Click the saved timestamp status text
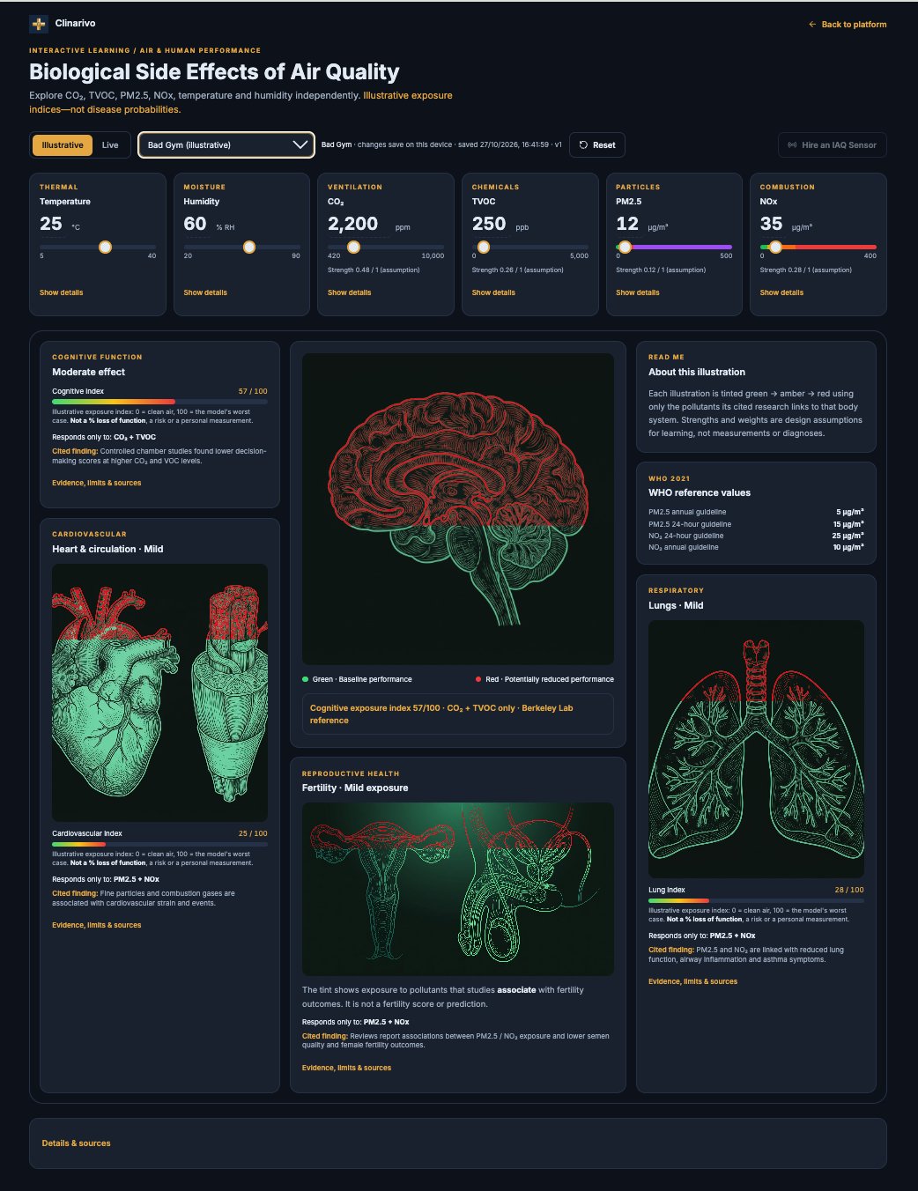The image size is (918, 1191). point(441,144)
